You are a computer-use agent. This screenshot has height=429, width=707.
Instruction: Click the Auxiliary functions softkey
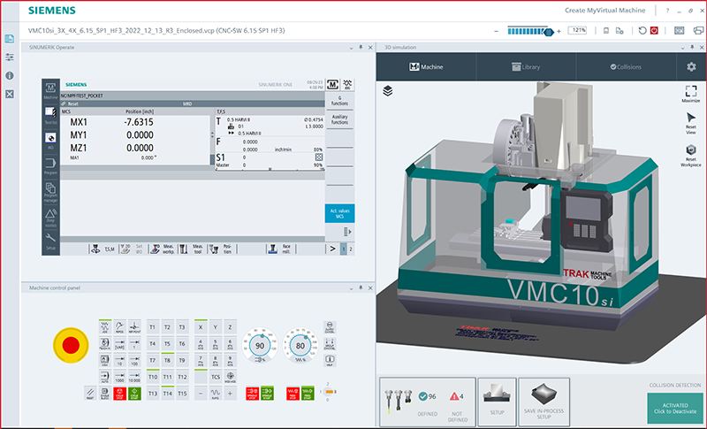pyautogui.click(x=339, y=119)
